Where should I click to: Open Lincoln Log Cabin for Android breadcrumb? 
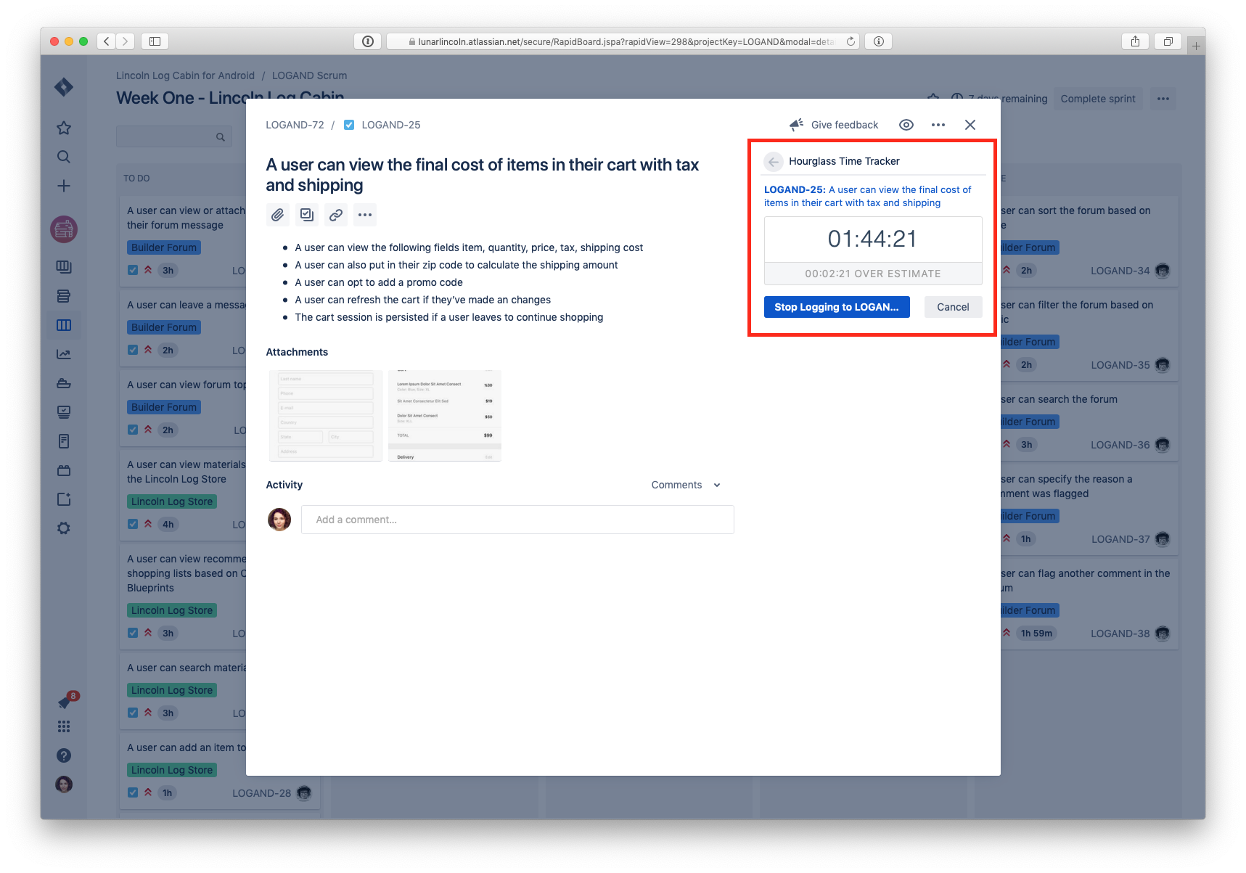(185, 75)
